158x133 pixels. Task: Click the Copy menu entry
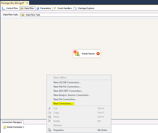point(79,113)
